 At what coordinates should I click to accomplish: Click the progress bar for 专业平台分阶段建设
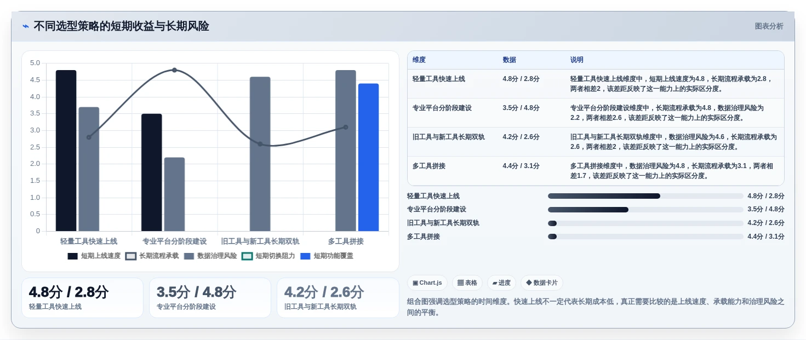645,210
